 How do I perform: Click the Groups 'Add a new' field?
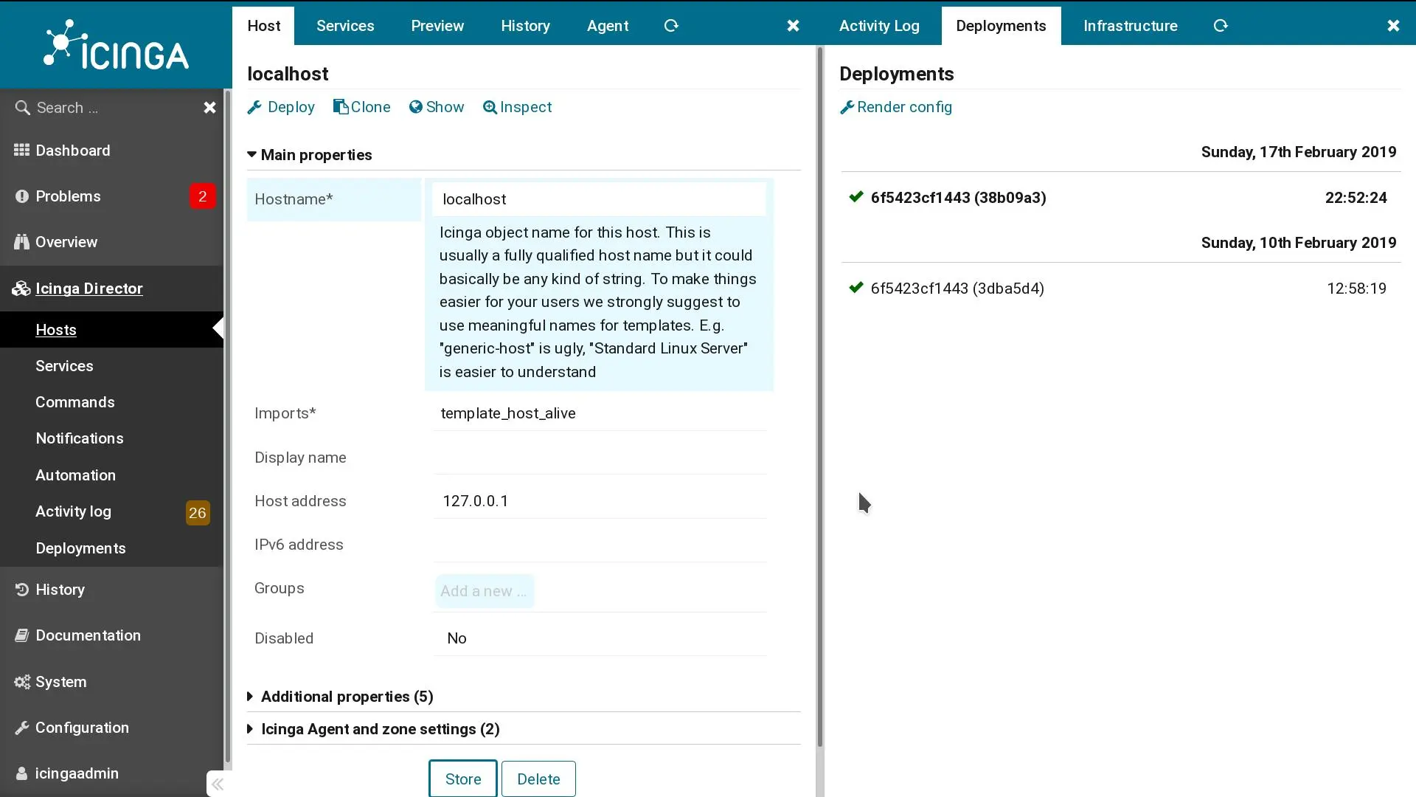[x=485, y=591]
